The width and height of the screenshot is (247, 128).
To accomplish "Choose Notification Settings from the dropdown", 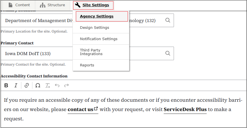I will pyautogui.click(x=101, y=39).
